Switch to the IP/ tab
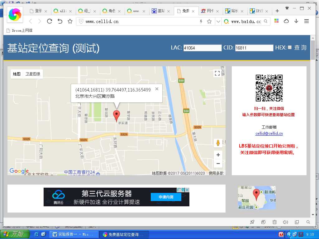Image resolution: width=319 pixels, height=239 pixels. tap(259, 11)
